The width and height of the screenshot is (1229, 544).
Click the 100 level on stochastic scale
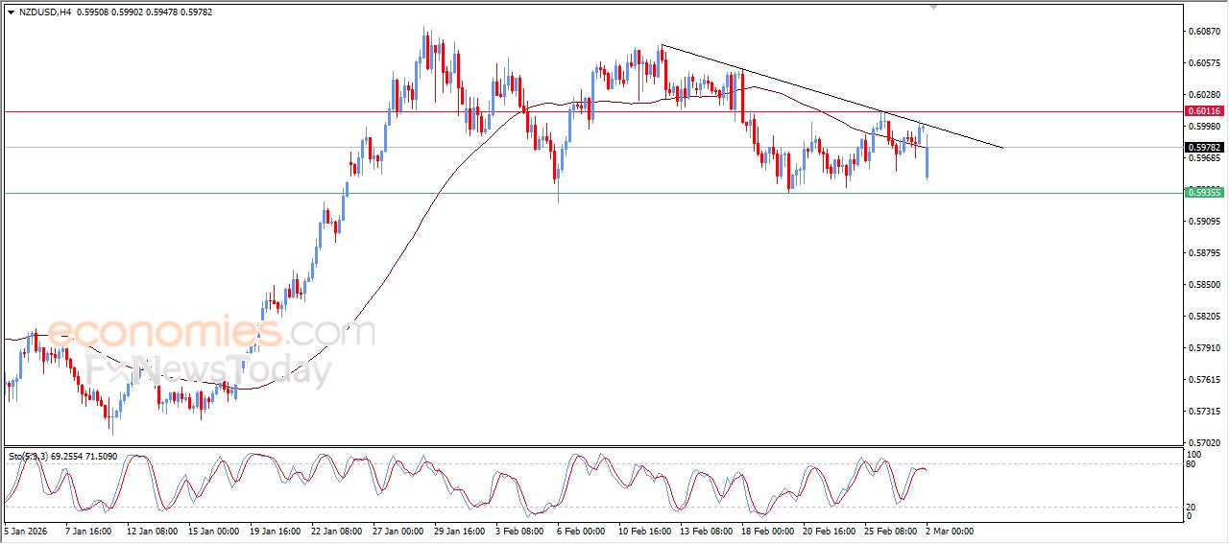[x=1194, y=454]
